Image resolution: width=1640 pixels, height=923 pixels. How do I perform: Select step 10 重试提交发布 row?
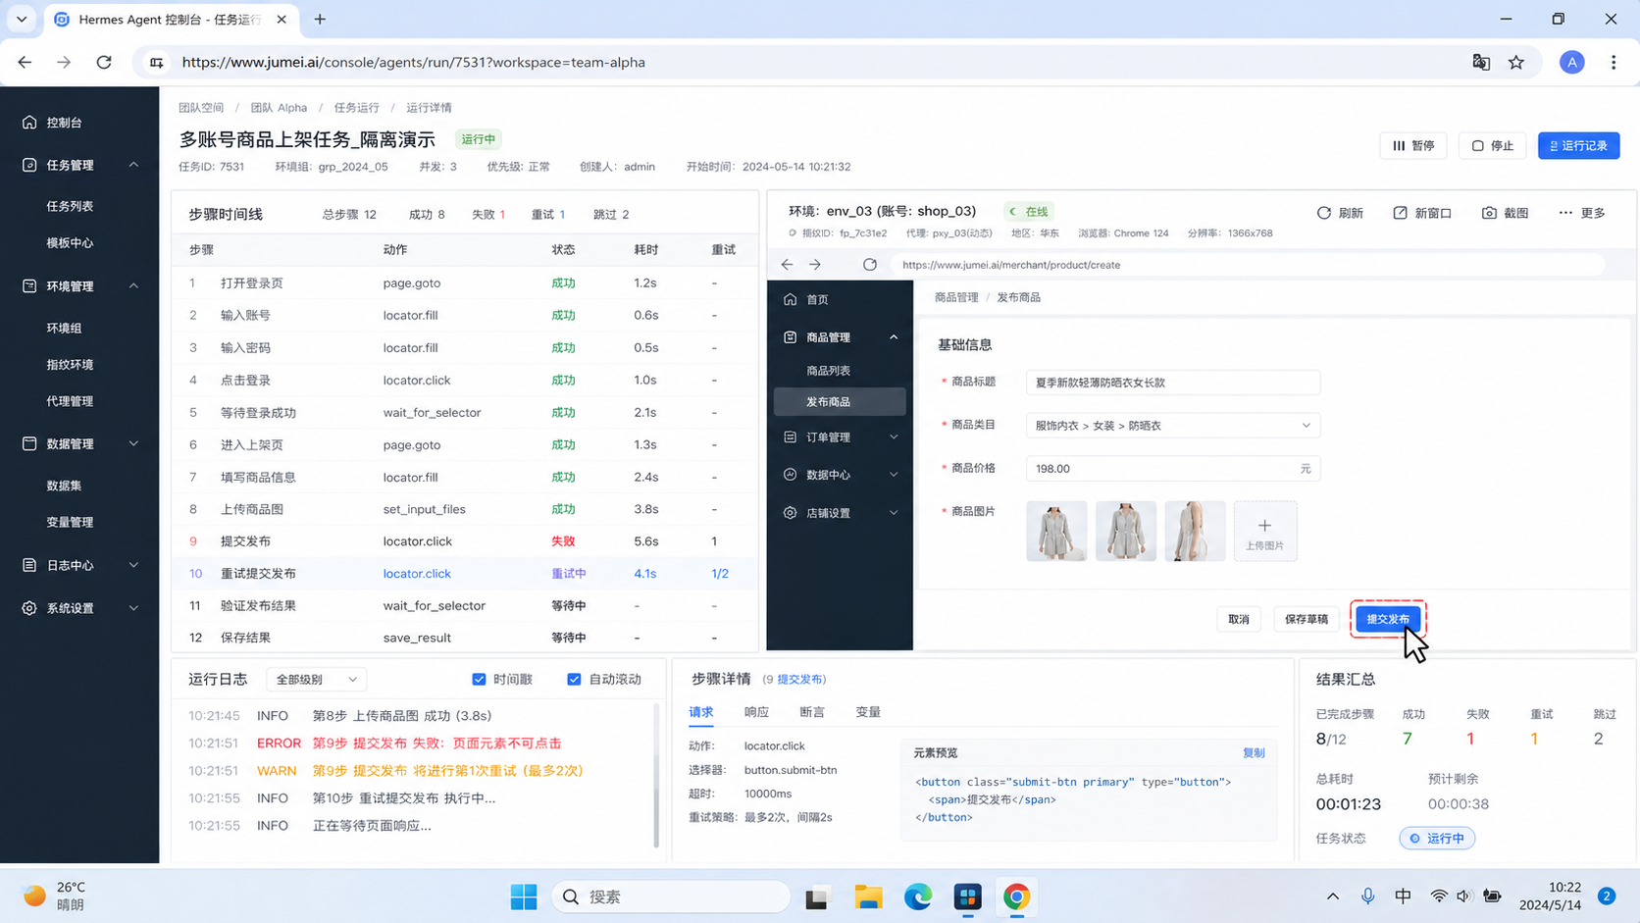pos(465,574)
